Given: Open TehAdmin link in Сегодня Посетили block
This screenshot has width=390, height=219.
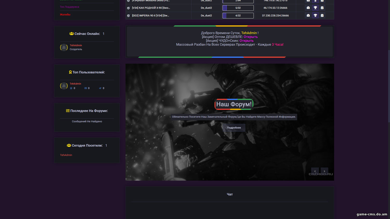Looking at the screenshot, I should click(x=66, y=155).
